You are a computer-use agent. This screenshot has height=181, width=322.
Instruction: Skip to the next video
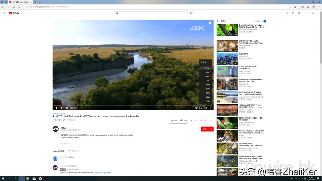[x=62, y=108]
